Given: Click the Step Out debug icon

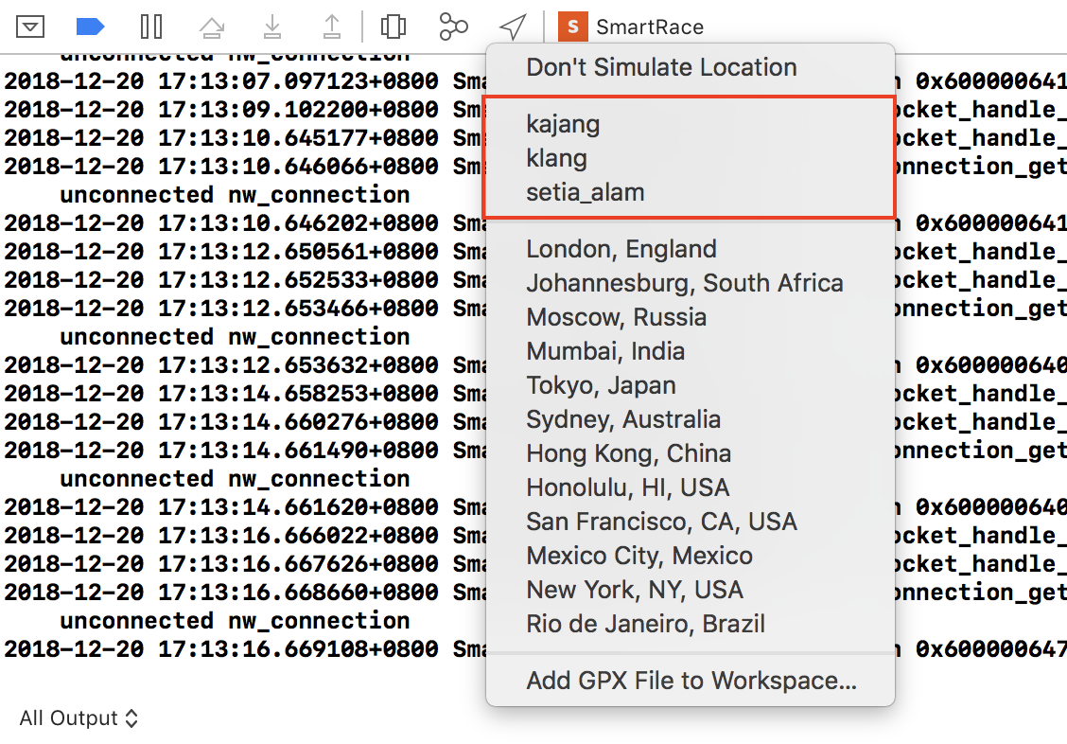Looking at the screenshot, I should [331, 27].
